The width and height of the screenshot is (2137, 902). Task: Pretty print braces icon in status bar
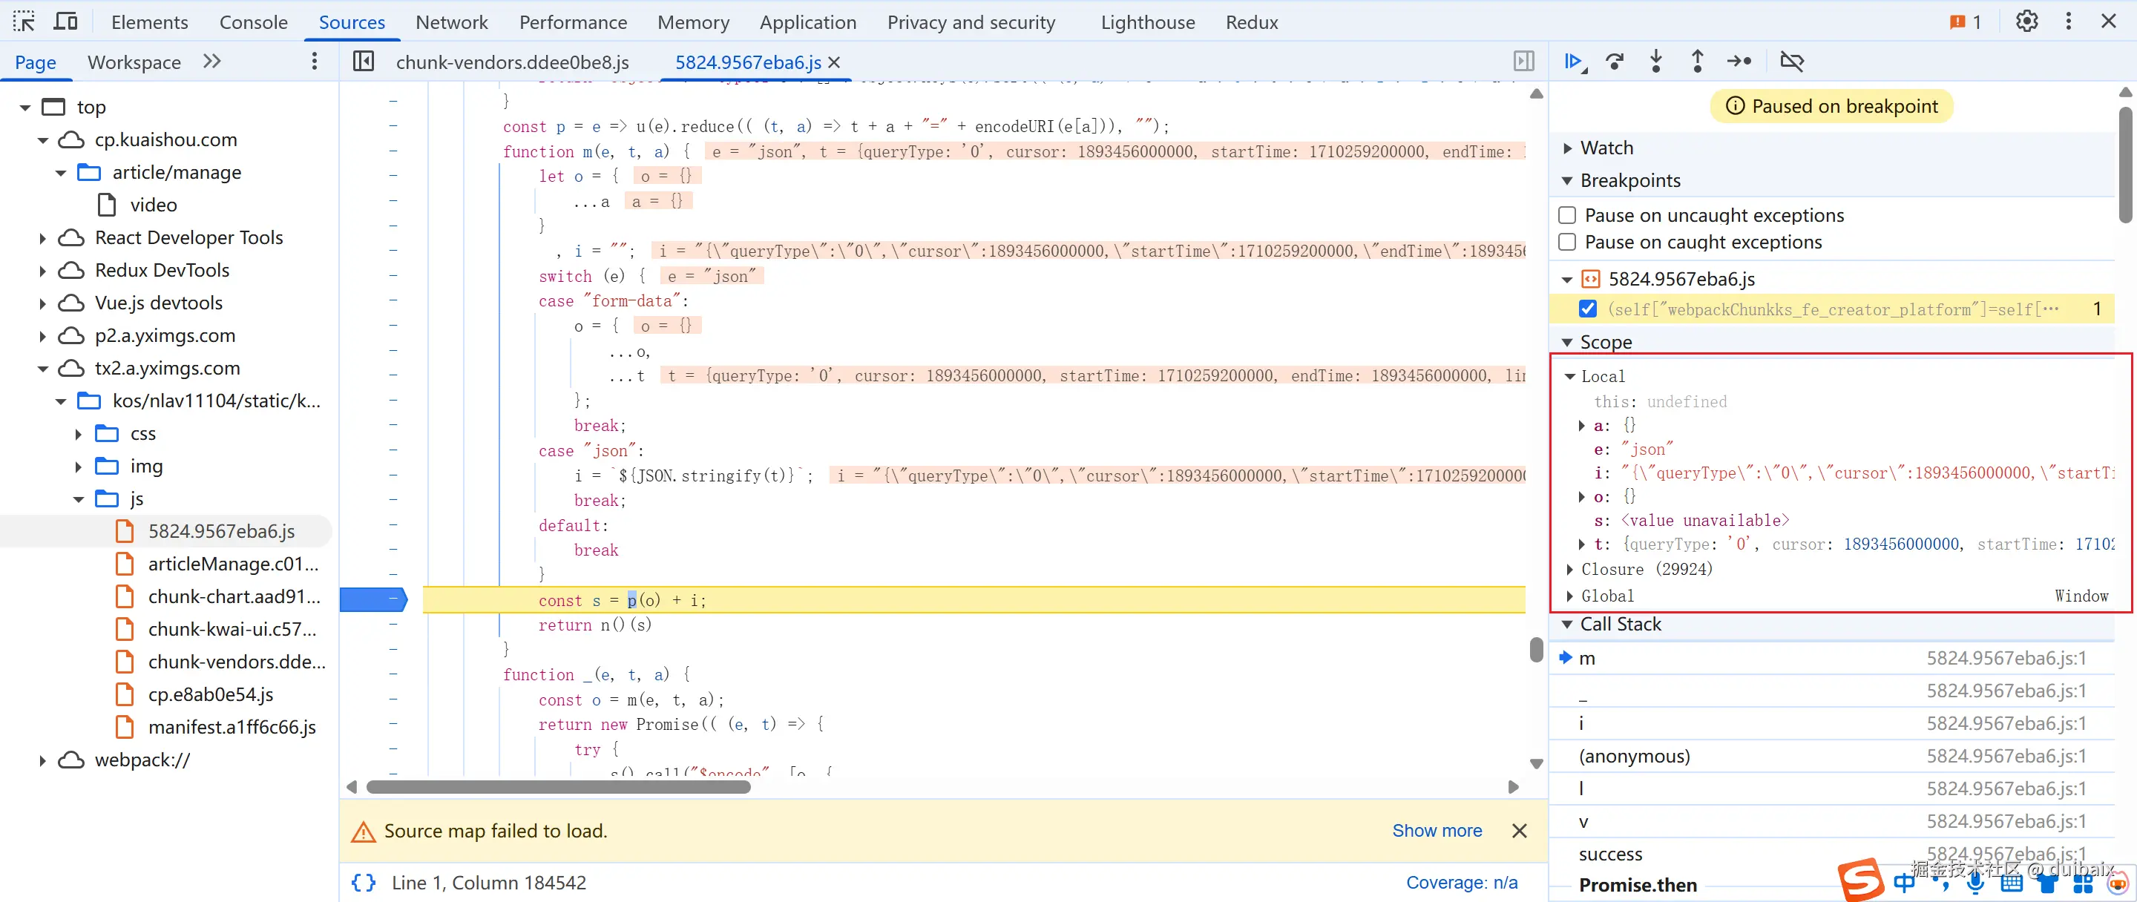(x=364, y=882)
